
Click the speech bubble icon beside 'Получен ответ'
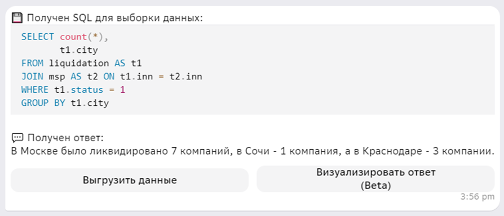17,138
